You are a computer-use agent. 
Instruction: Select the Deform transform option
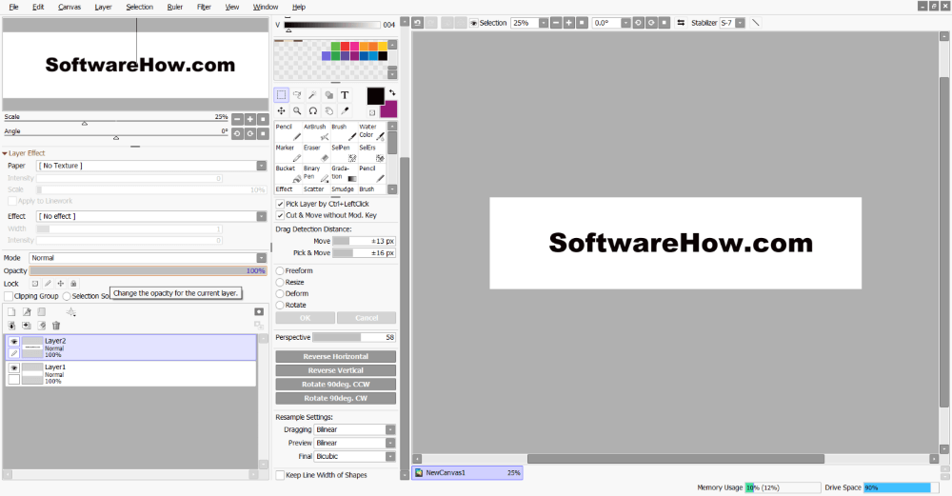point(280,293)
